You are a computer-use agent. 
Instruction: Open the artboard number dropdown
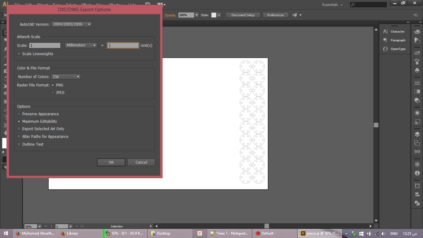tap(70, 226)
